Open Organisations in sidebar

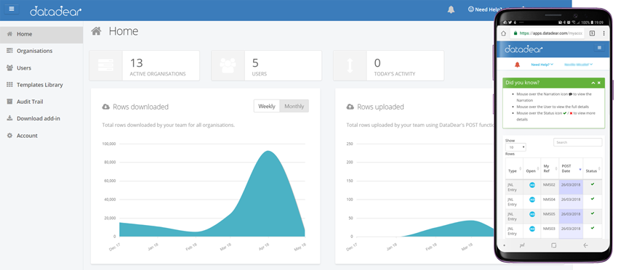click(x=41, y=51)
